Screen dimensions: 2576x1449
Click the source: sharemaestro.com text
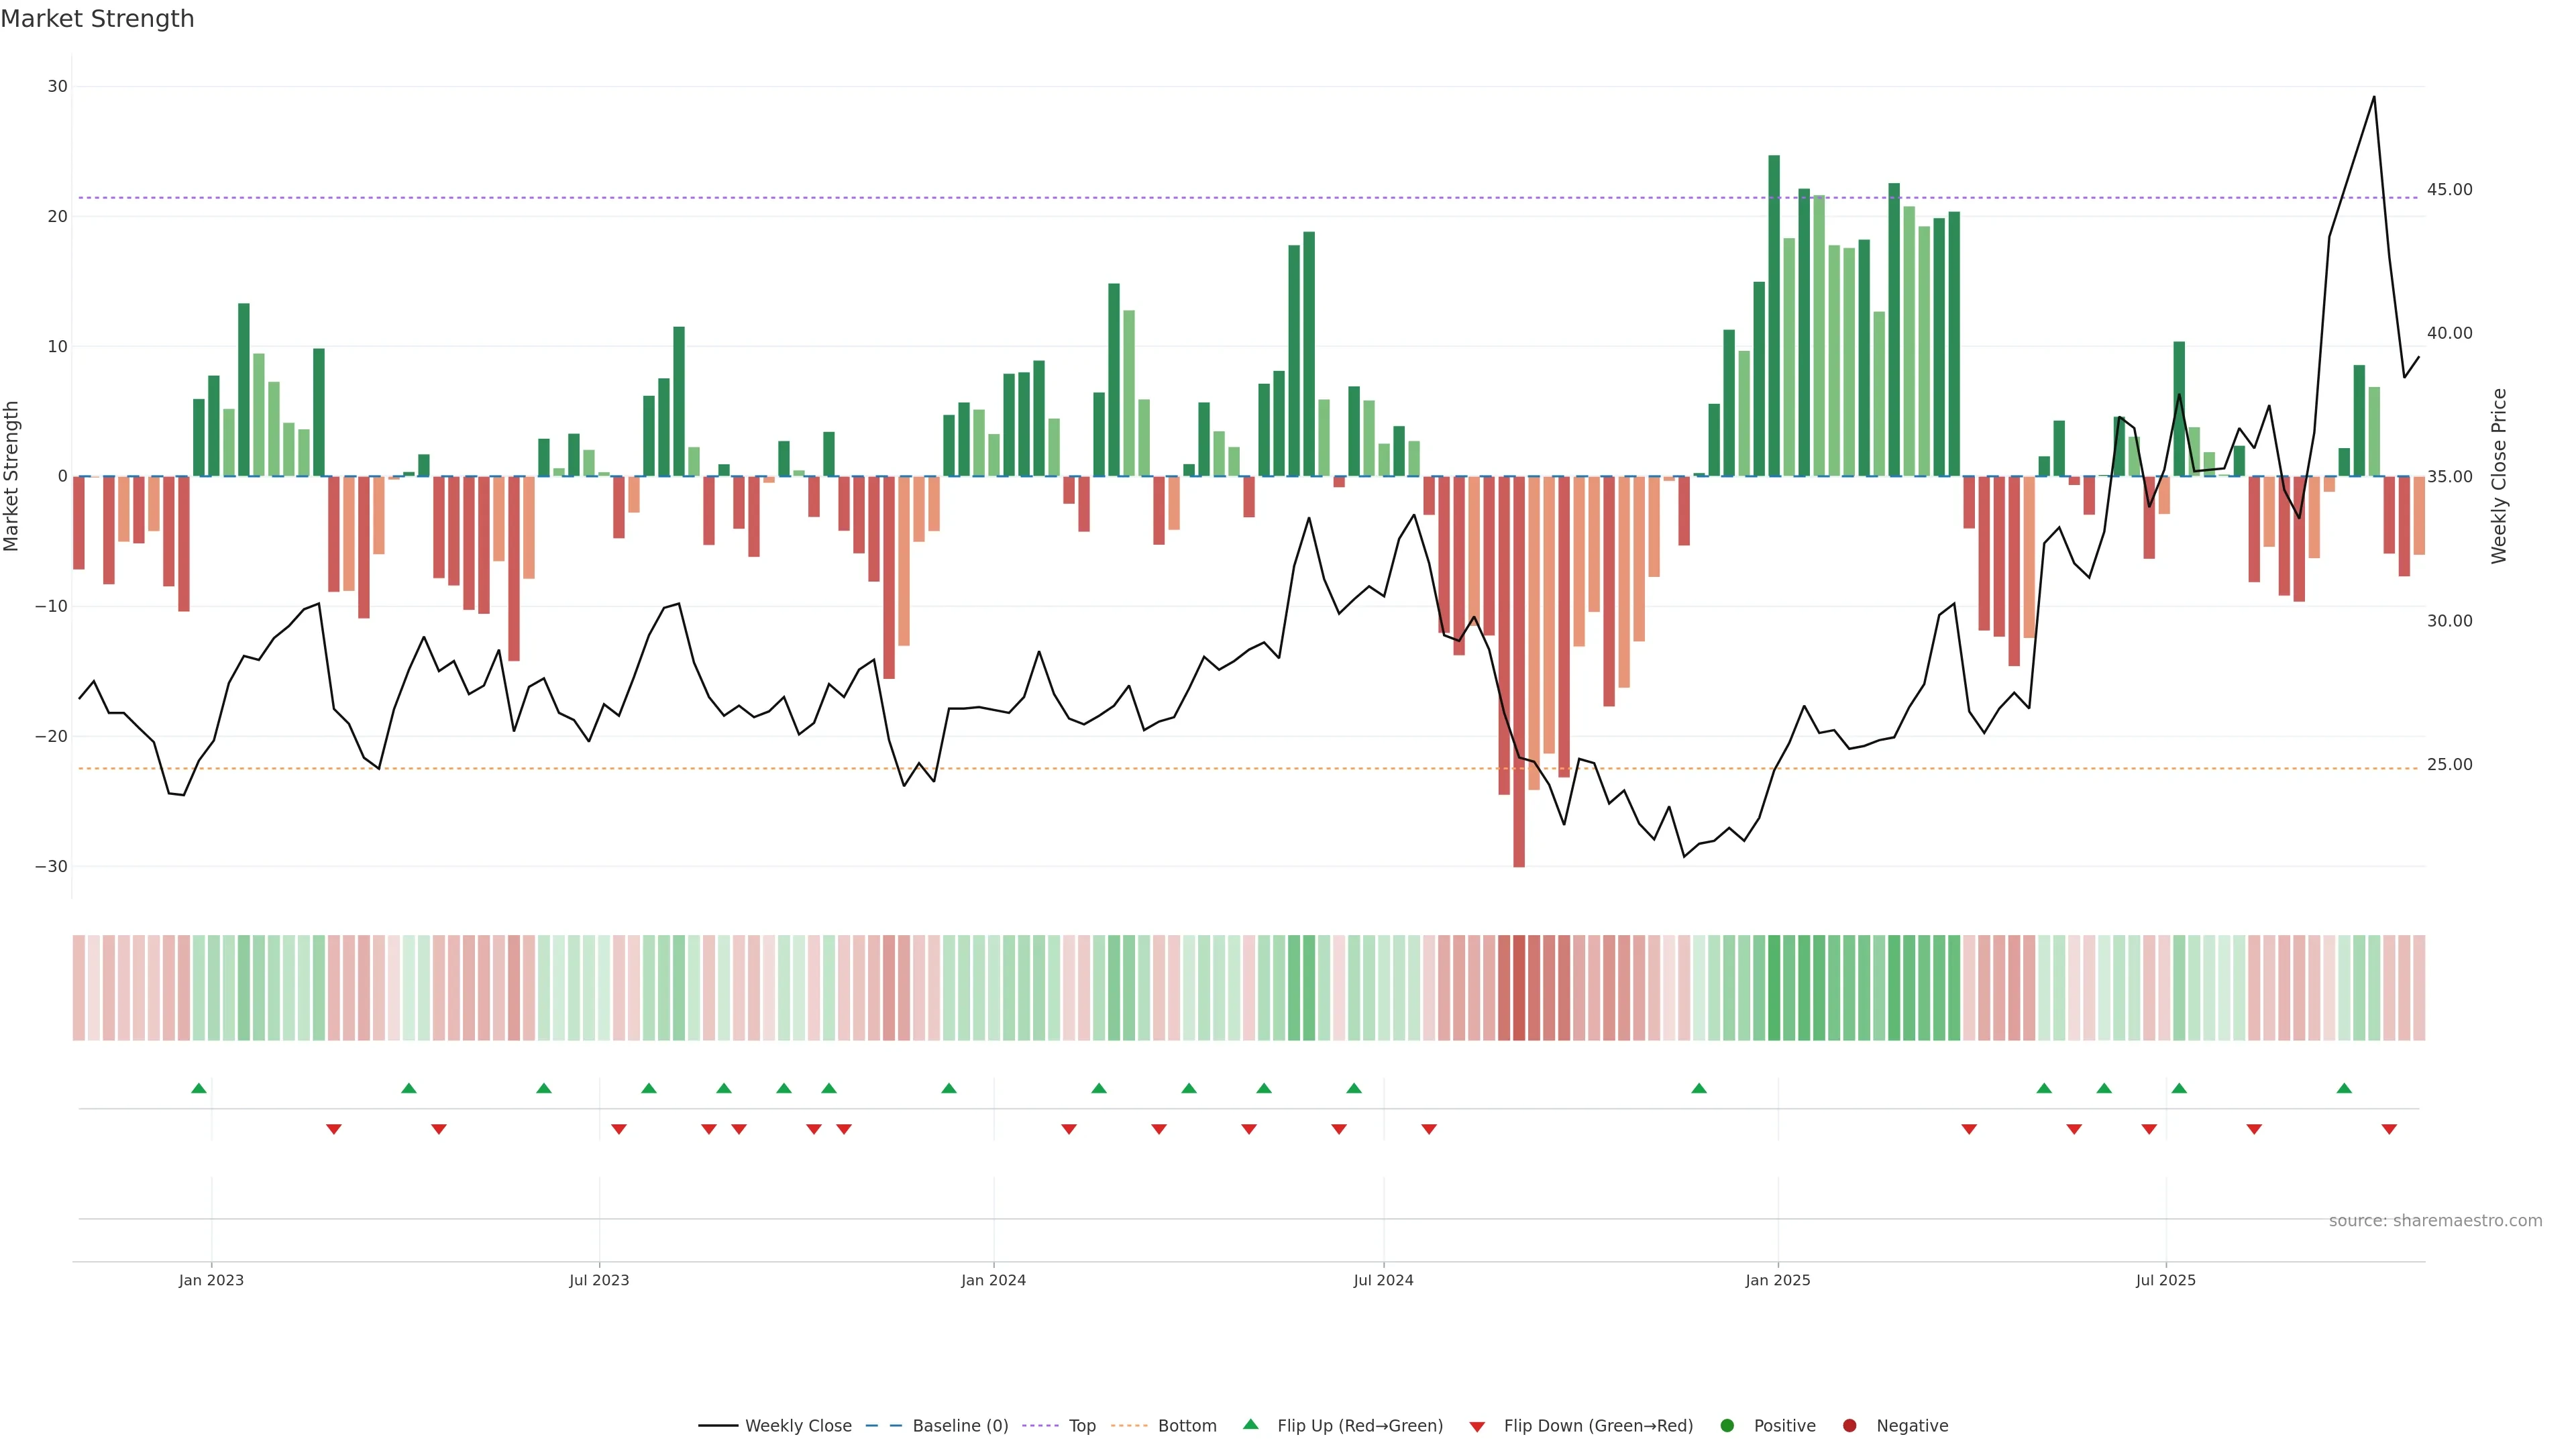coord(2435,1221)
